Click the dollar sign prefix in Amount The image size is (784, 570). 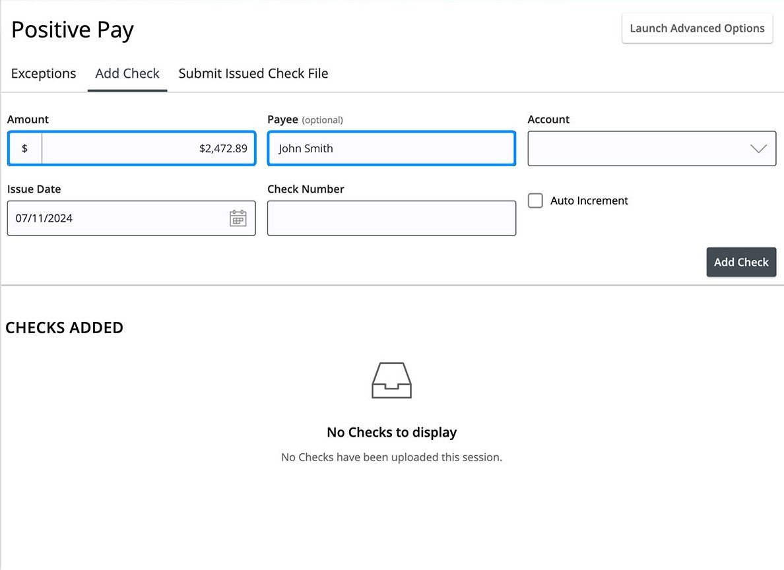pyautogui.click(x=24, y=148)
